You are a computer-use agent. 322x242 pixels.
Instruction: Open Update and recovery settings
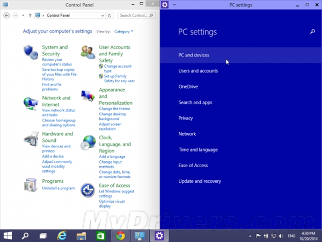coord(200,181)
